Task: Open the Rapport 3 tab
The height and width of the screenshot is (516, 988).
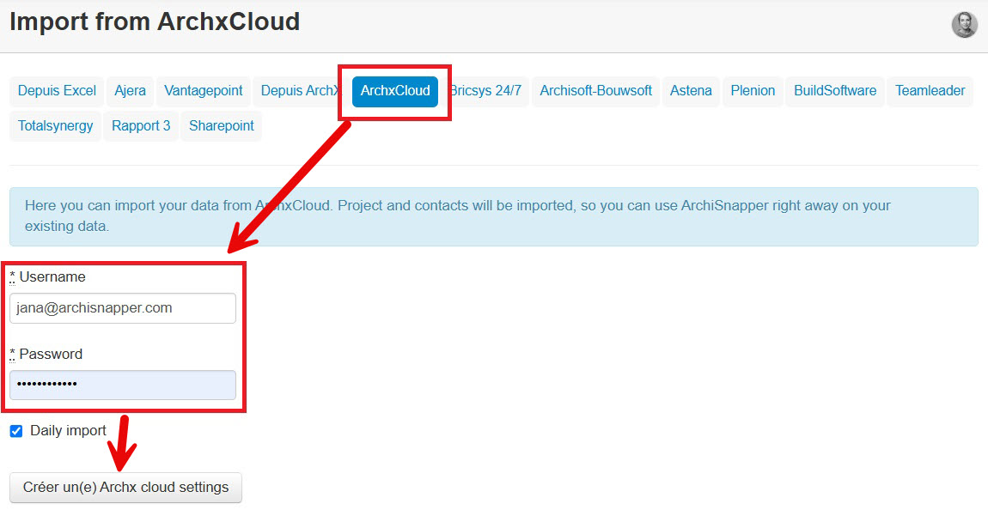Action: pos(141,126)
